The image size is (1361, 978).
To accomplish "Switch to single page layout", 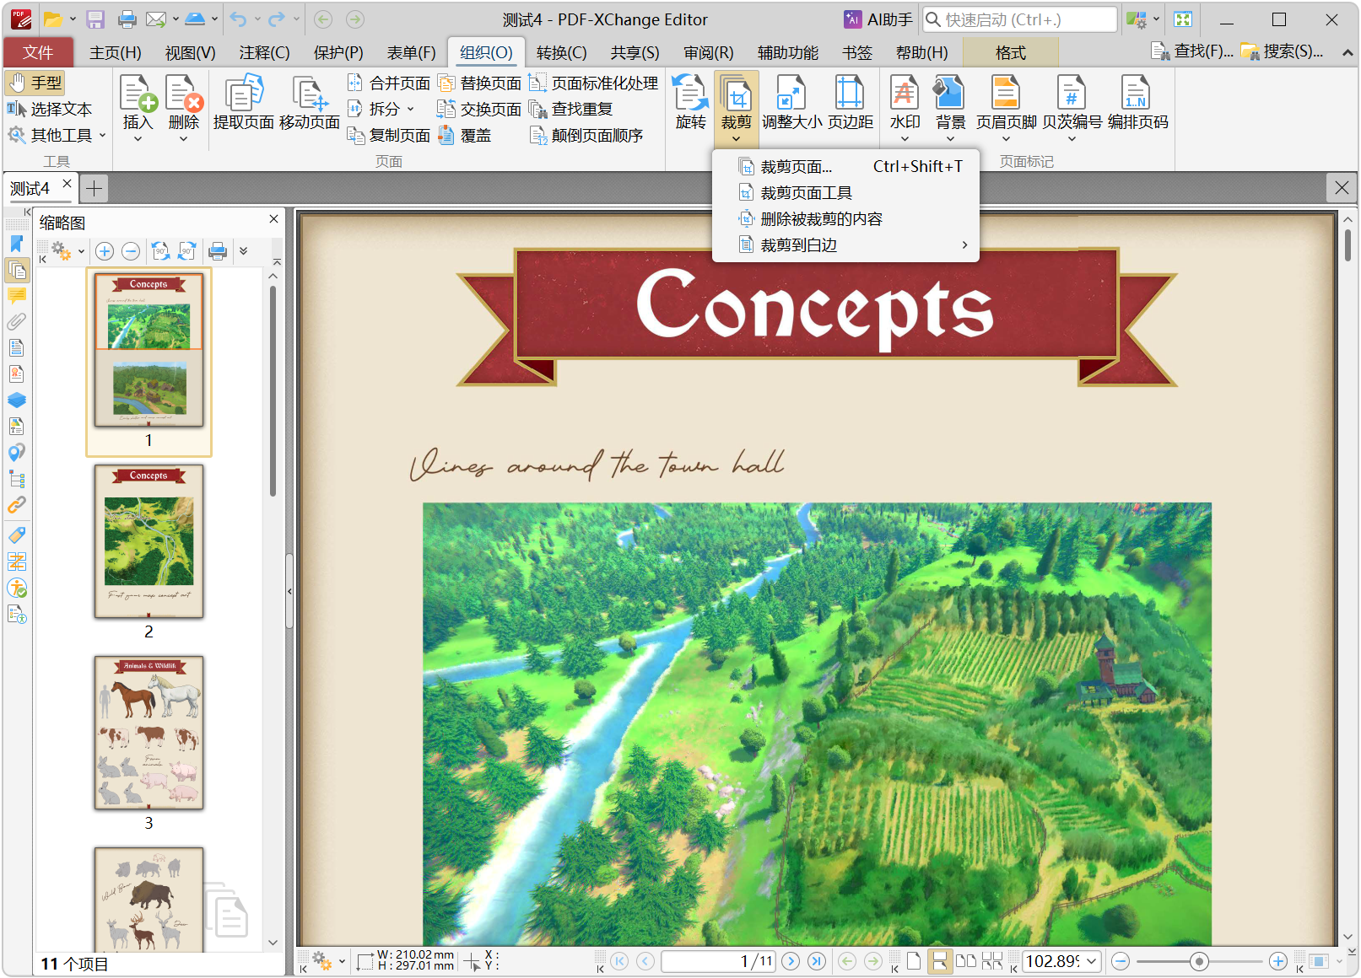I will (914, 961).
